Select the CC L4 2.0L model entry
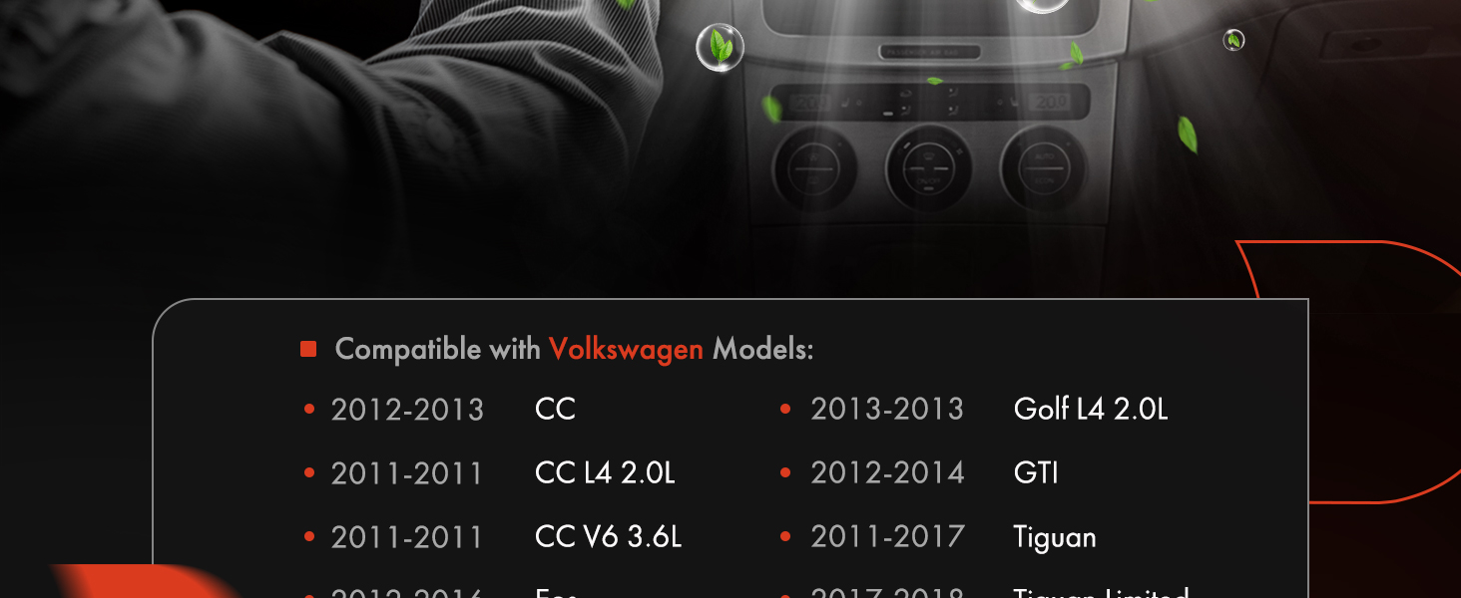This screenshot has height=598, width=1461. [605, 473]
